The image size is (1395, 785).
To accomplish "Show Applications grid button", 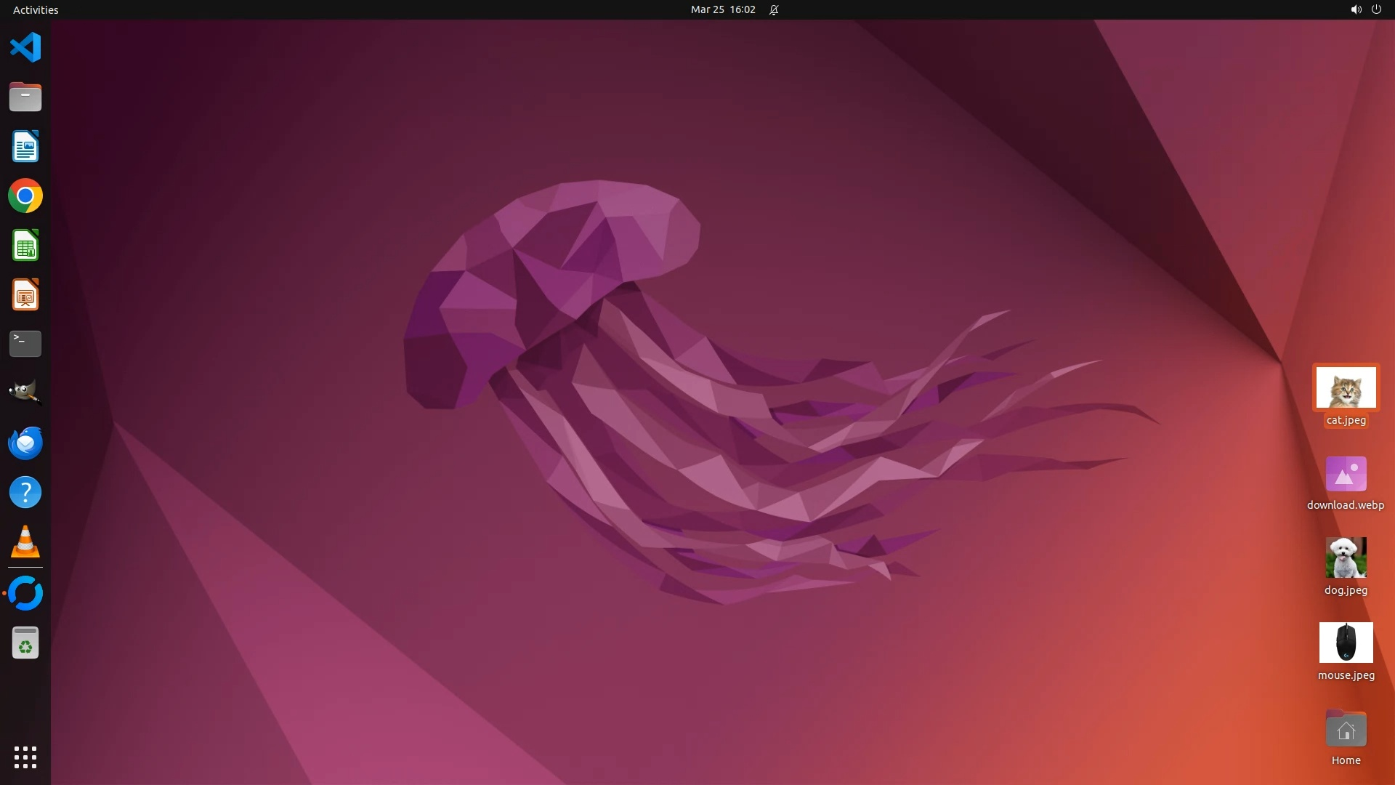I will 25,757.
